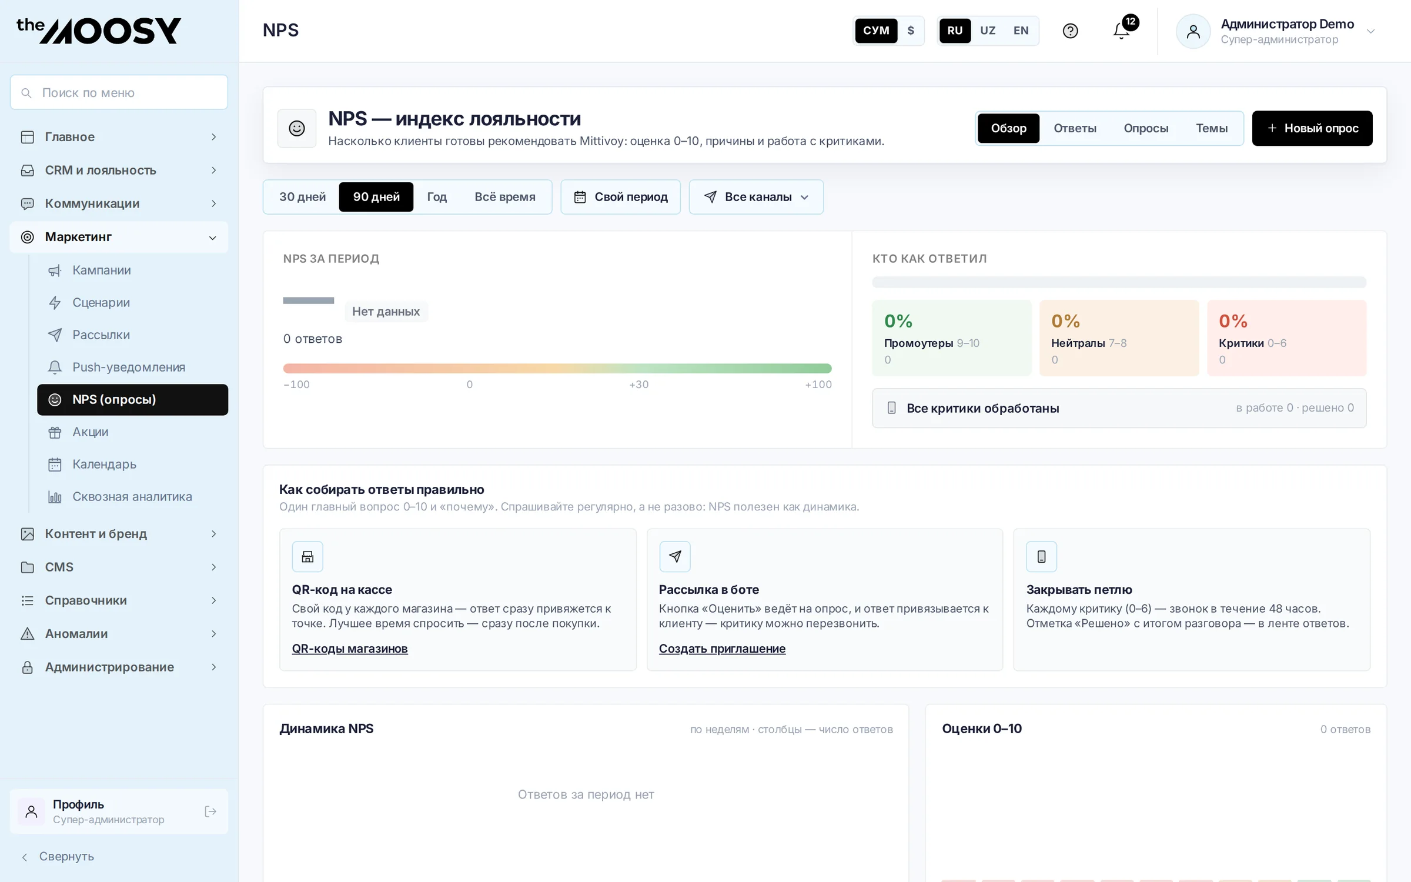Click the user avatar icon in header
This screenshot has width=1411, height=882.
coord(1193,31)
